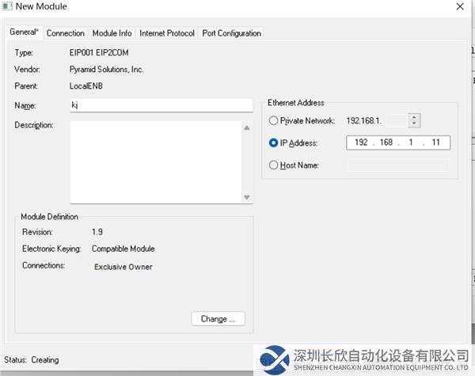Open the Connection tab
The image size is (475, 376).
65,33
